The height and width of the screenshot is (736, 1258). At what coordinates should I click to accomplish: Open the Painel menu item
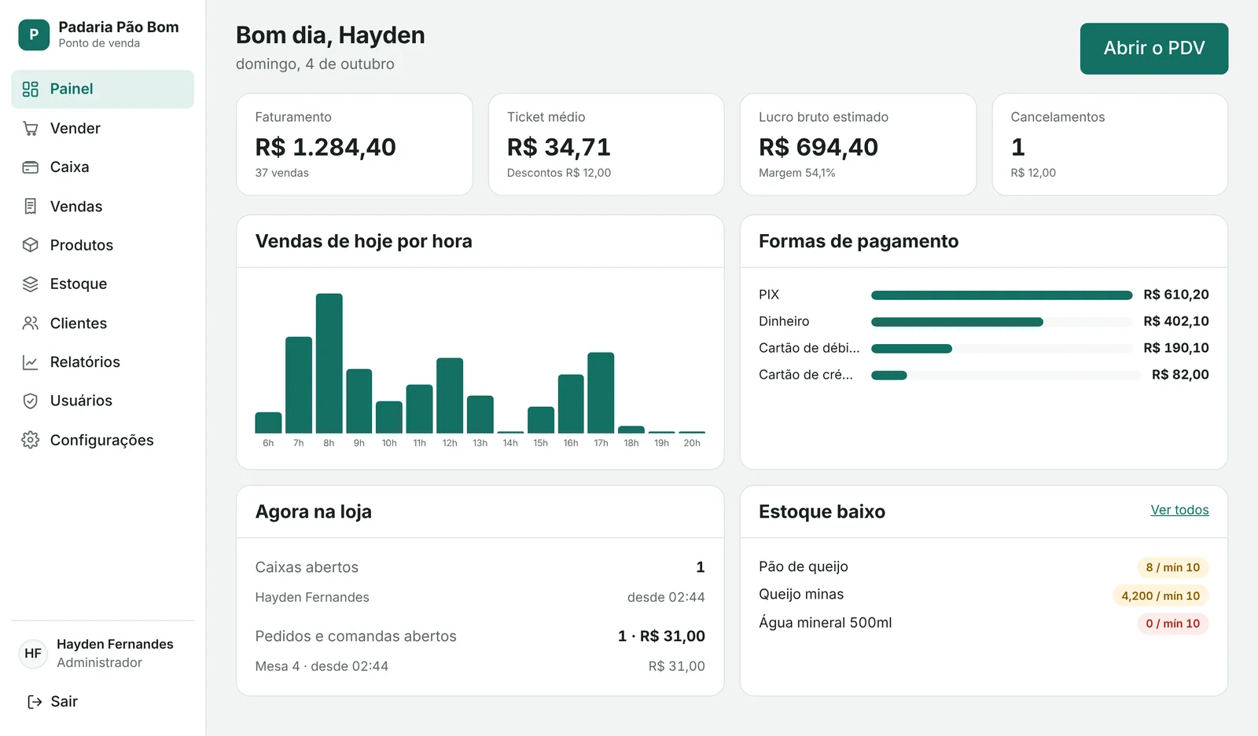click(102, 90)
